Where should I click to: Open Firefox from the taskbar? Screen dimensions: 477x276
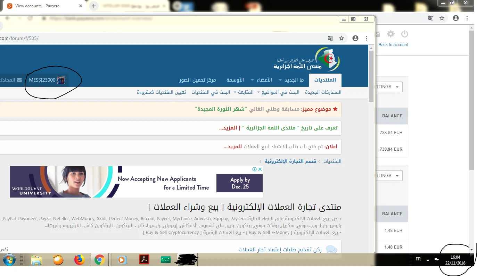(x=80, y=260)
